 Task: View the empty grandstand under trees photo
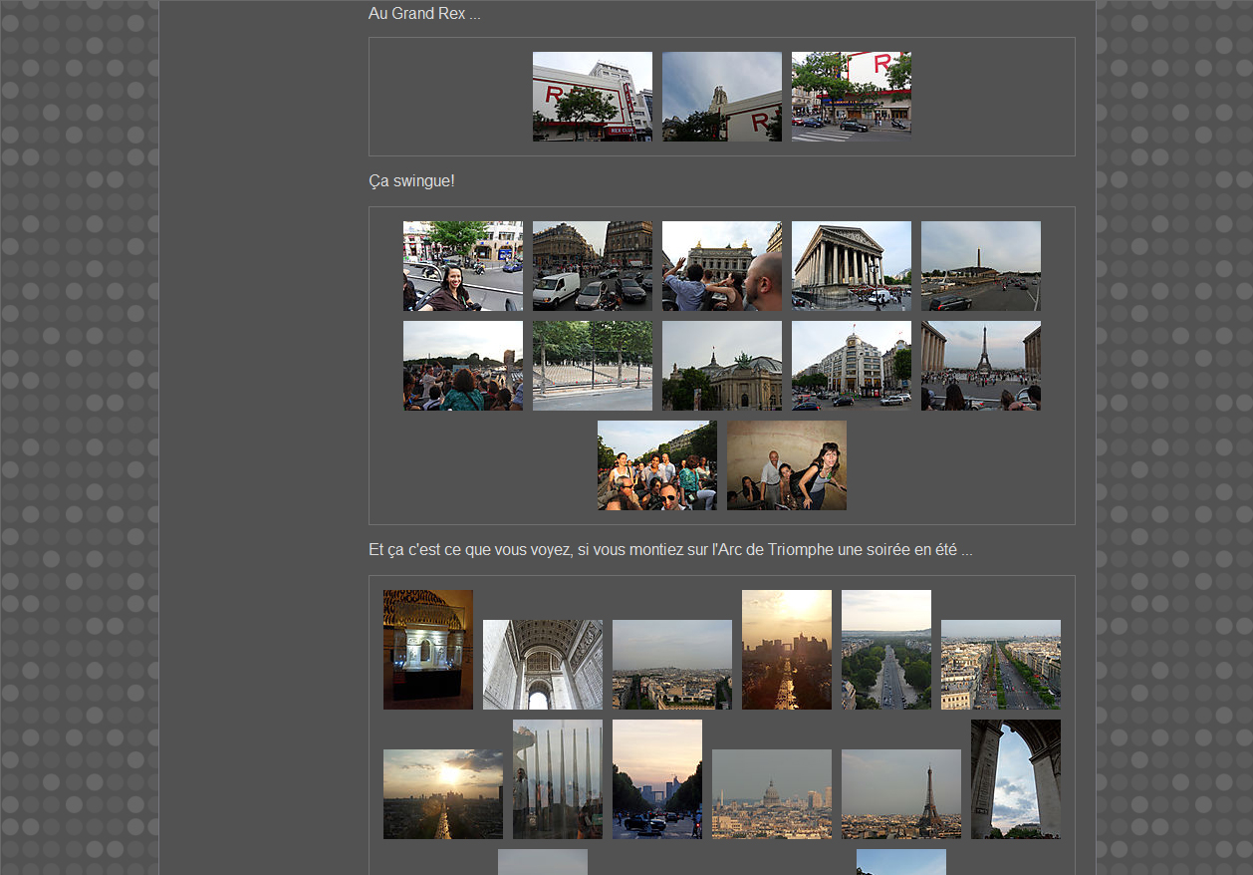tap(592, 366)
